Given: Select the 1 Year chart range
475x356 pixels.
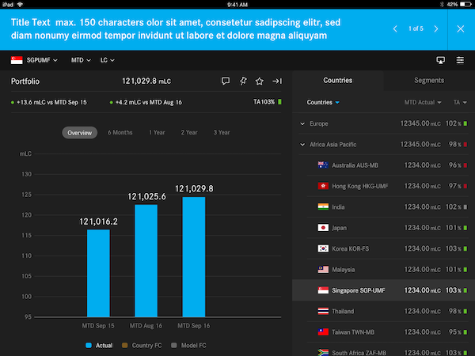Looking at the screenshot, I should [x=157, y=133].
